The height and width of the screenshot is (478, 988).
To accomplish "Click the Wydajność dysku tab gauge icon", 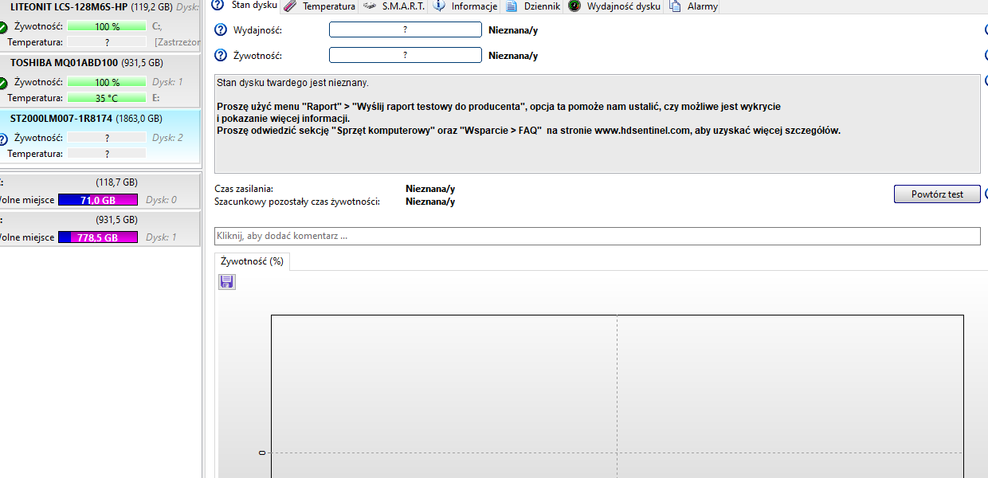I will pos(574,6).
